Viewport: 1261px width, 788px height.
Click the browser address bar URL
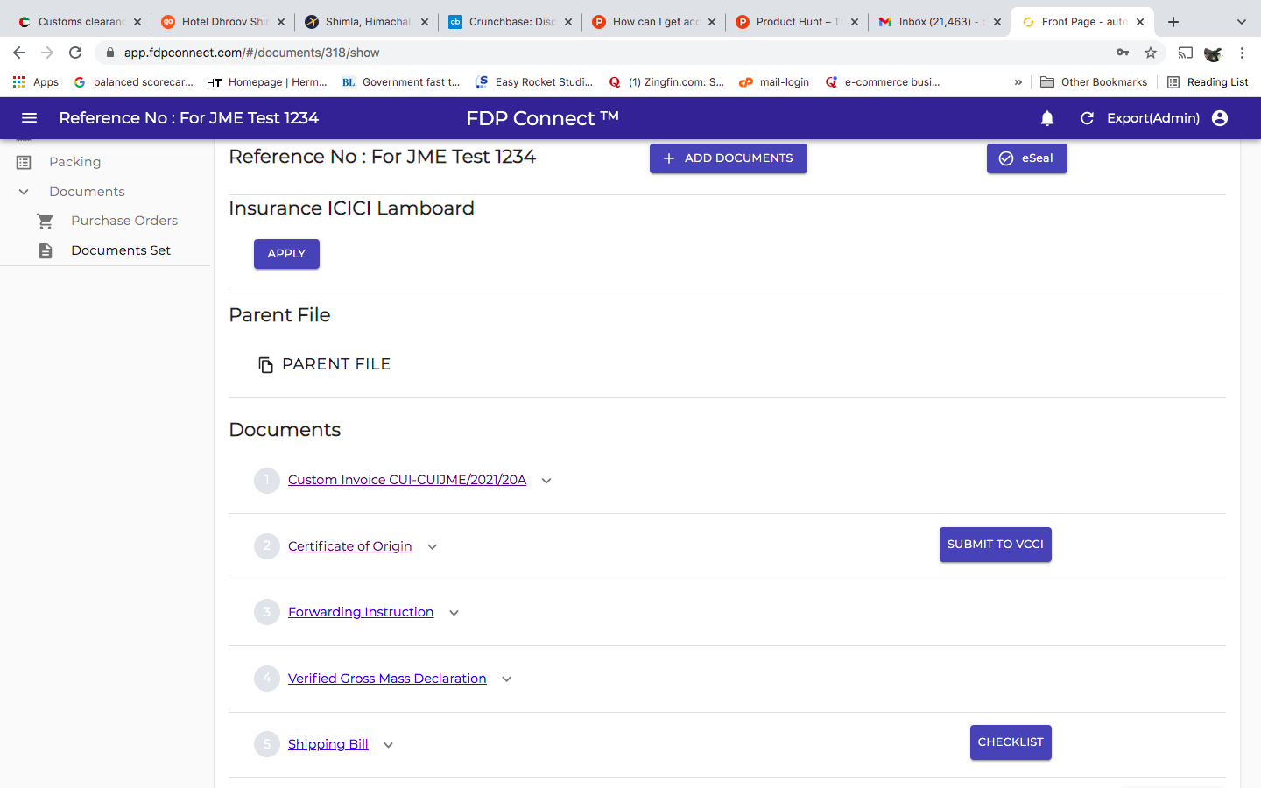click(251, 53)
